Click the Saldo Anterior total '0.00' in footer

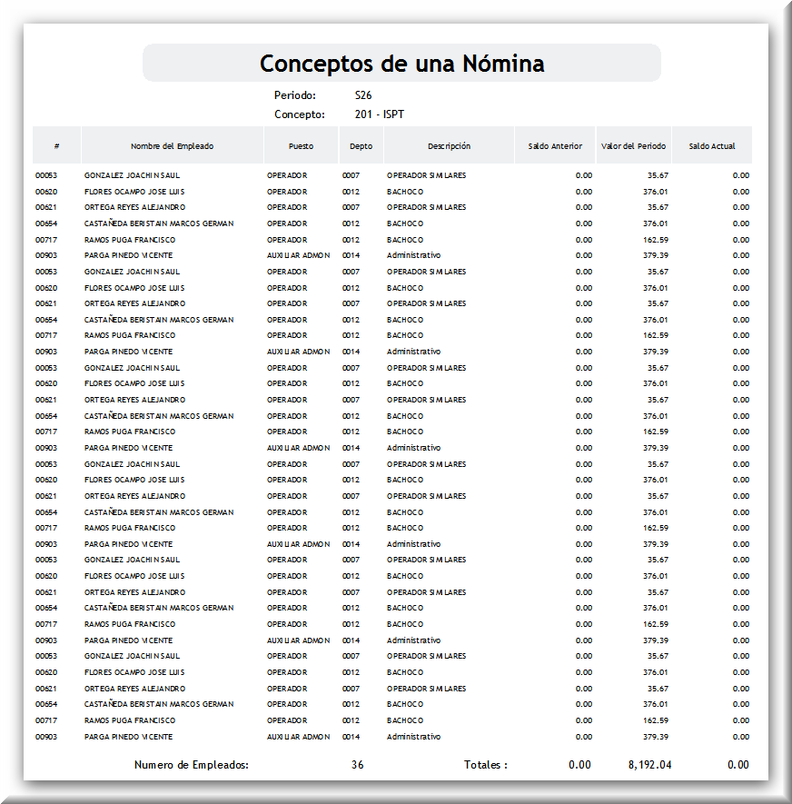tap(579, 765)
